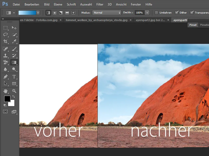Click the white background color swatch
The width and height of the screenshot is (209, 156).
coord(12,103)
